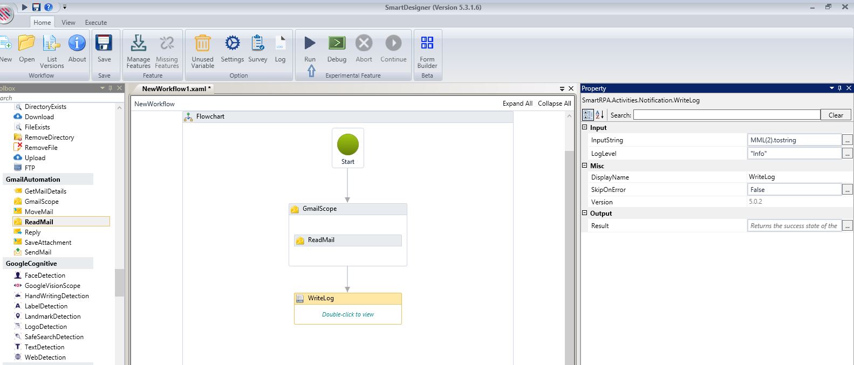
Task: Collapse the Input property section
Action: (585, 128)
